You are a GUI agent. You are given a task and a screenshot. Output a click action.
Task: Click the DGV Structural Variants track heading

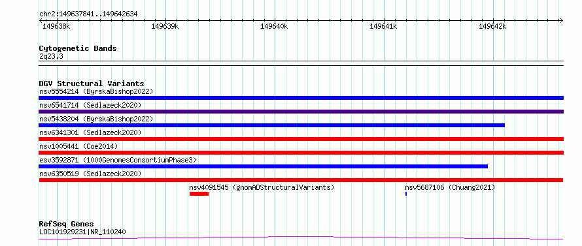pos(92,84)
